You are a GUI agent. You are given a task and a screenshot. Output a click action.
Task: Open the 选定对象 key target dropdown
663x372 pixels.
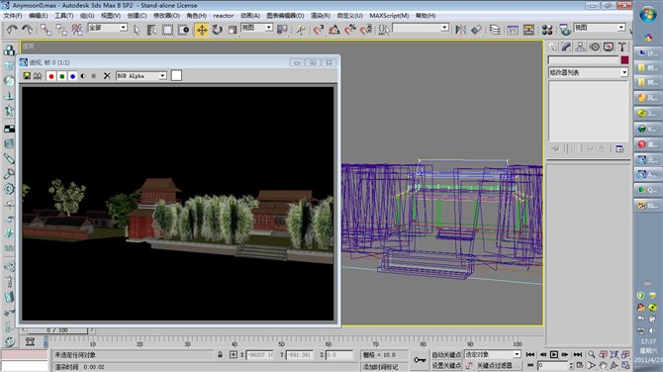(493, 354)
